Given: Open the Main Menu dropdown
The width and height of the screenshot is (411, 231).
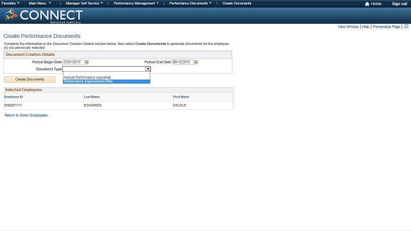Looking at the screenshot, I should [40, 3].
